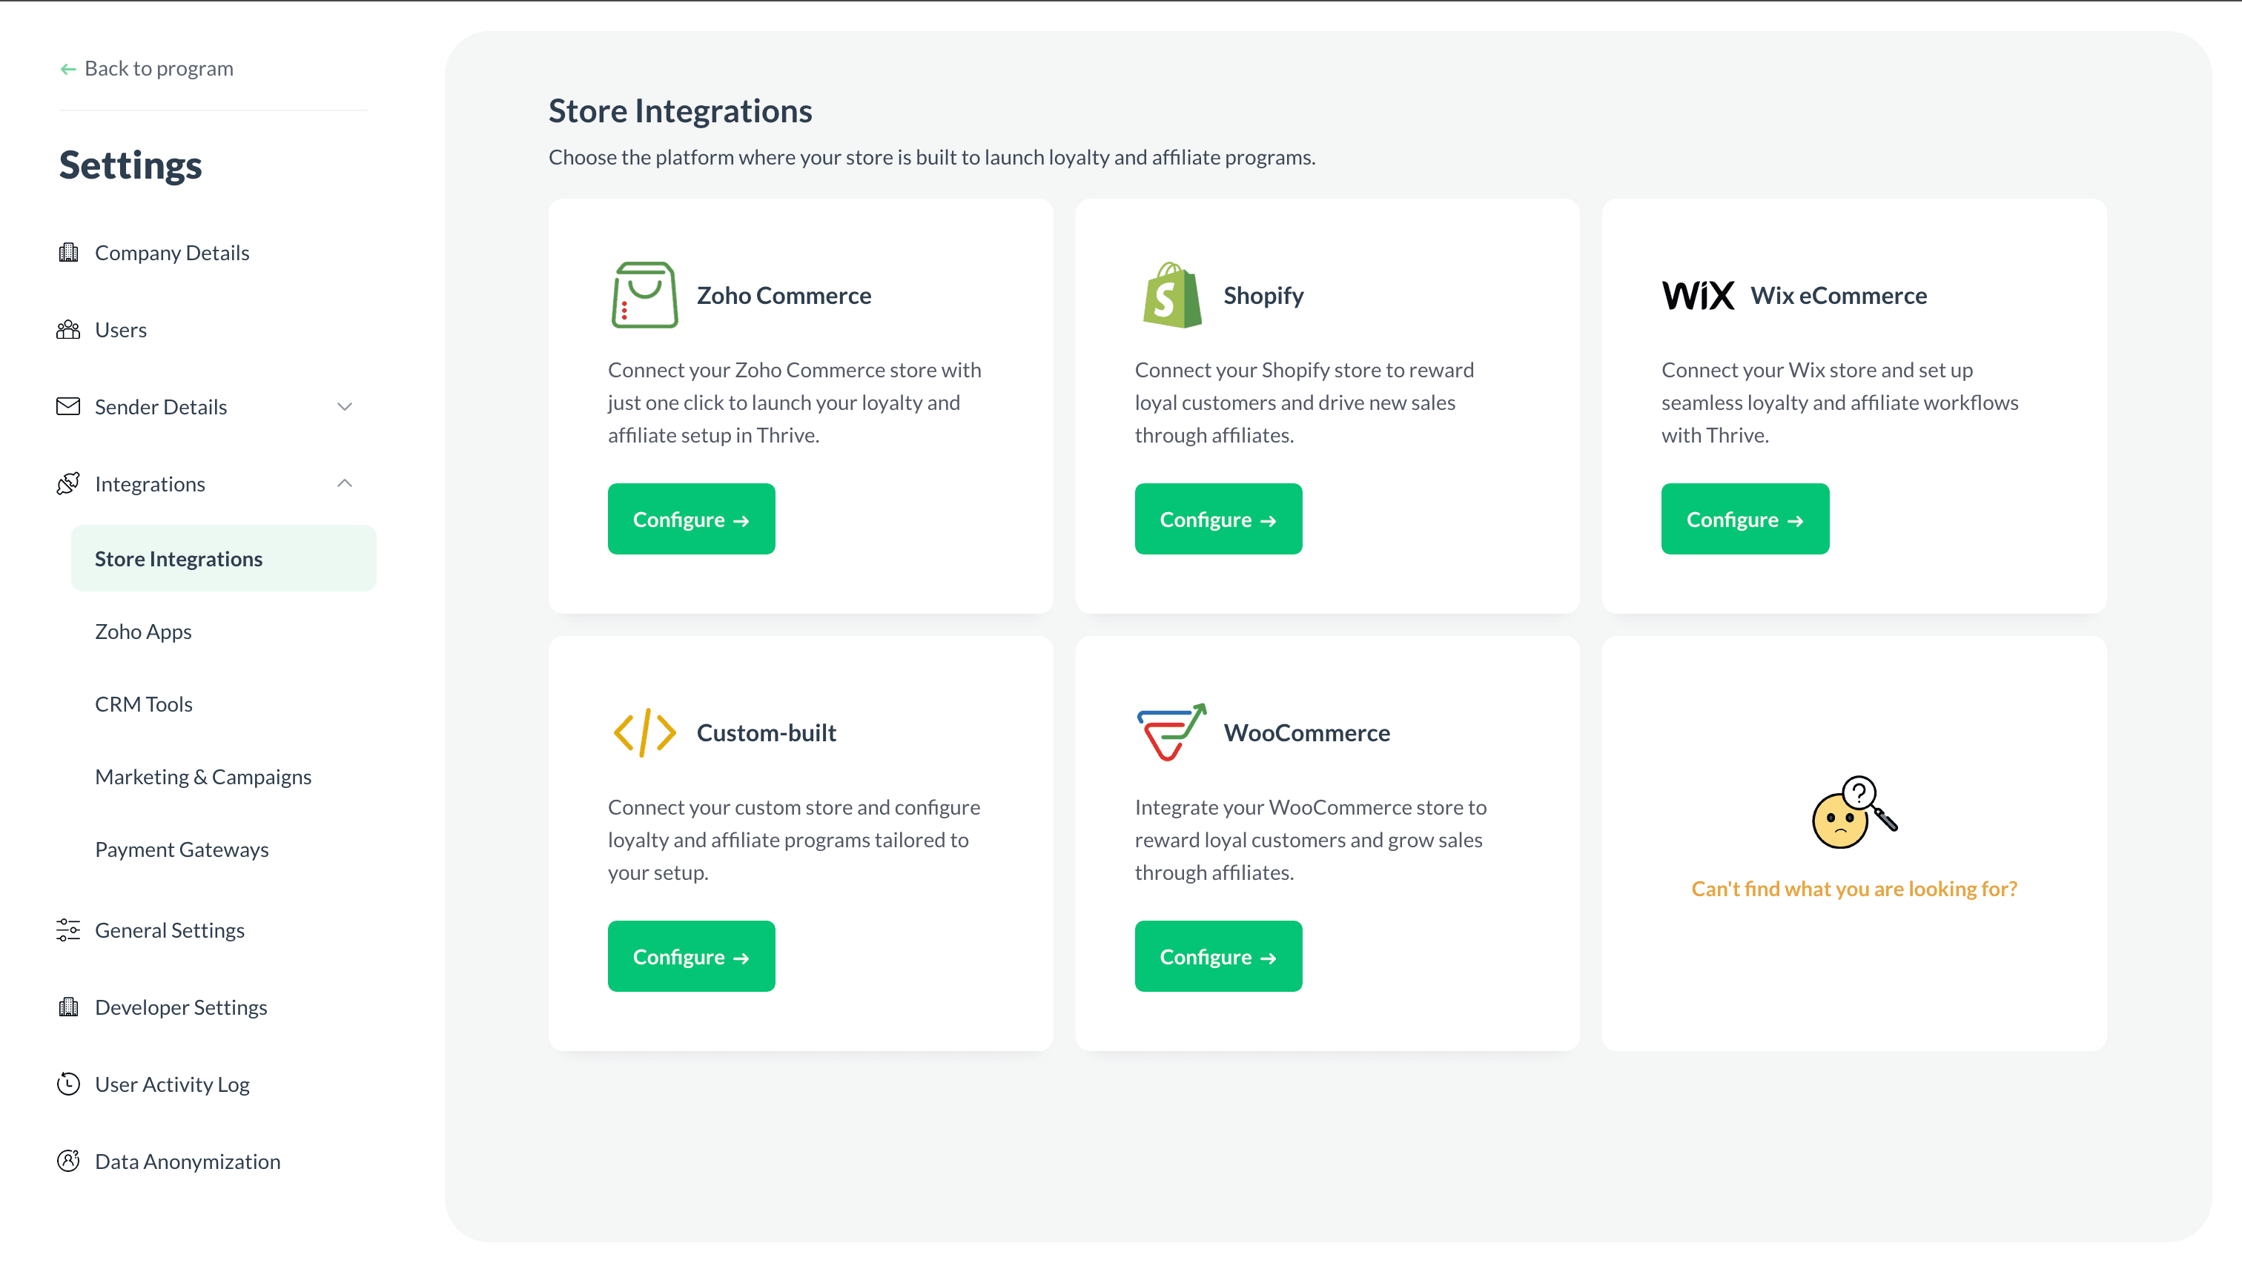Click the WooCommerce cart logo icon
This screenshot has height=1272, width=2242.
click(x=1171, y=732)
